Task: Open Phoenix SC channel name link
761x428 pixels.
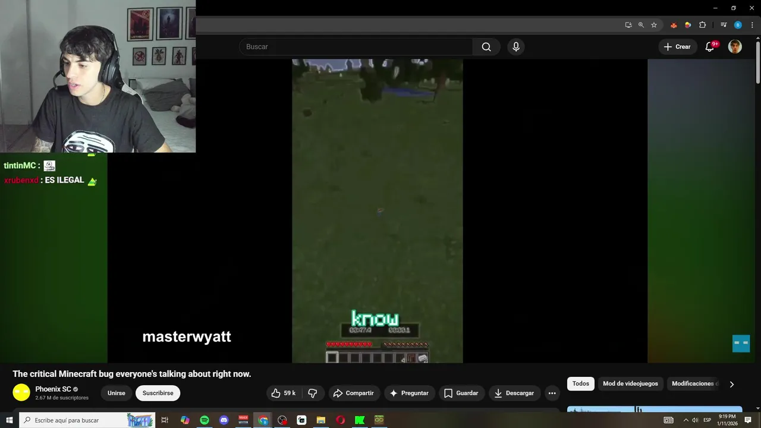Action: click(53, 389)
